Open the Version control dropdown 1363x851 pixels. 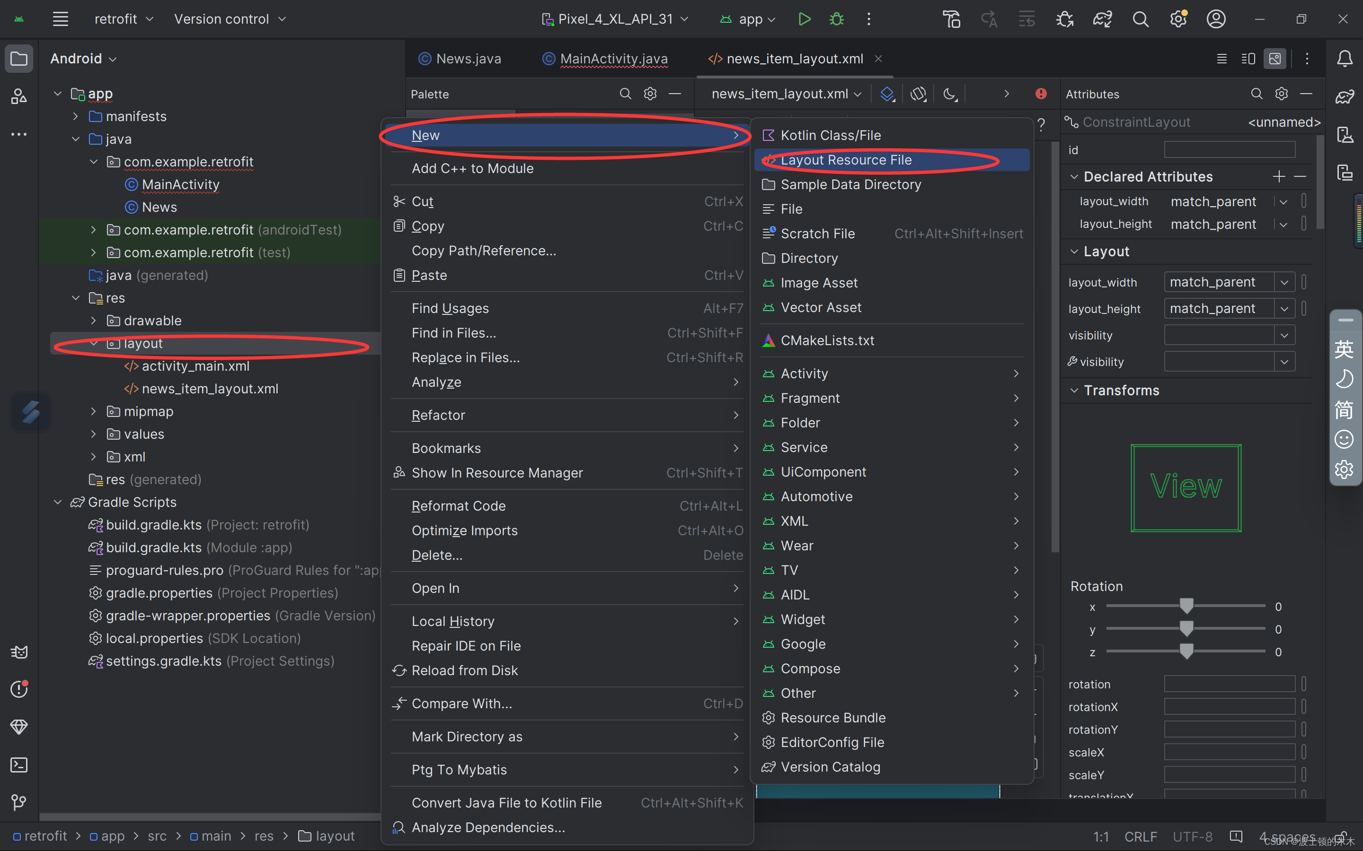230,19
